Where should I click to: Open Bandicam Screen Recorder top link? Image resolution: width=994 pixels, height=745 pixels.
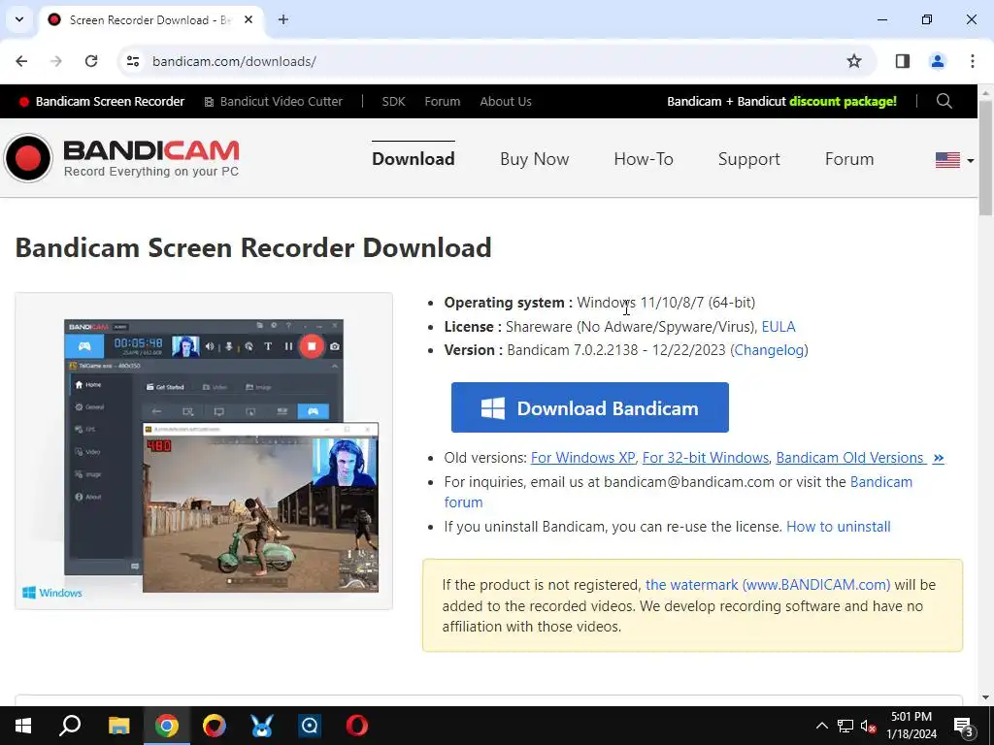point(101,101)
